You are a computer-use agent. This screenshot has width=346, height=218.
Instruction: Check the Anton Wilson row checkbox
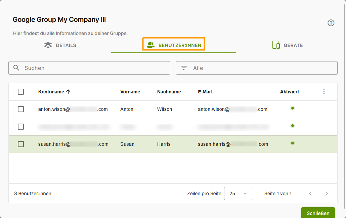click(x=21, y=109)
